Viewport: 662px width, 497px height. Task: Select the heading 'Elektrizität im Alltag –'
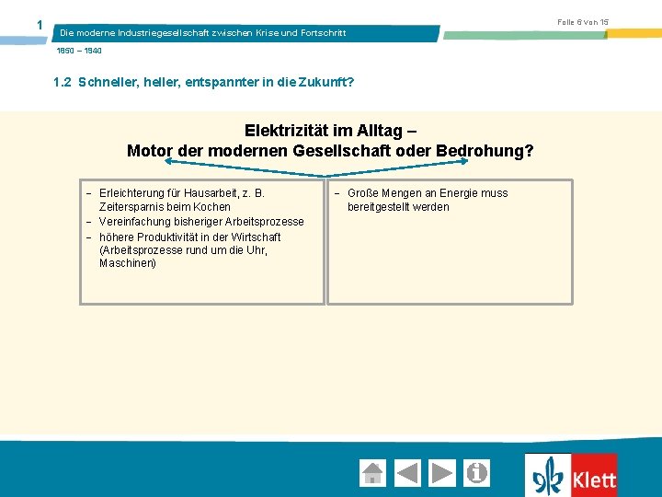coord(331,131)
